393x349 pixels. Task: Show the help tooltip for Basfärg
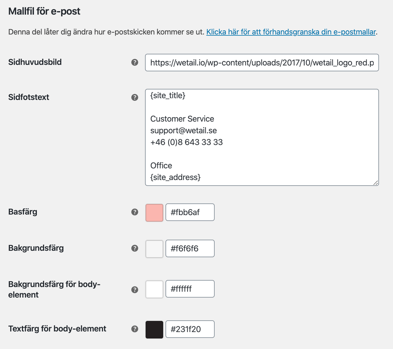(x=135, y=212)
